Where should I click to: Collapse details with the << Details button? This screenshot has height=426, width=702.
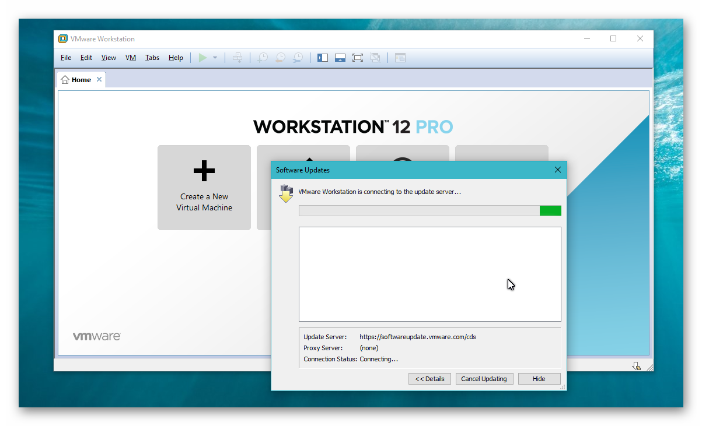[x=429, y=379]
